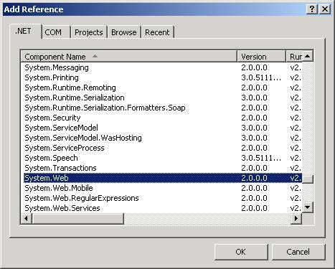This screenshot has height=269, width=335.
Task: Open the Browse tab
Action: 124,32
